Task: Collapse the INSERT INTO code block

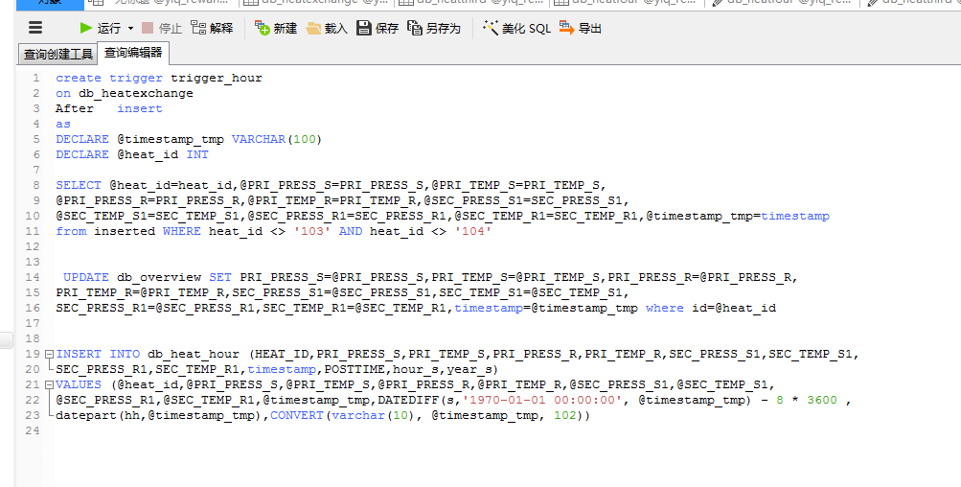Action: (49, 354)
